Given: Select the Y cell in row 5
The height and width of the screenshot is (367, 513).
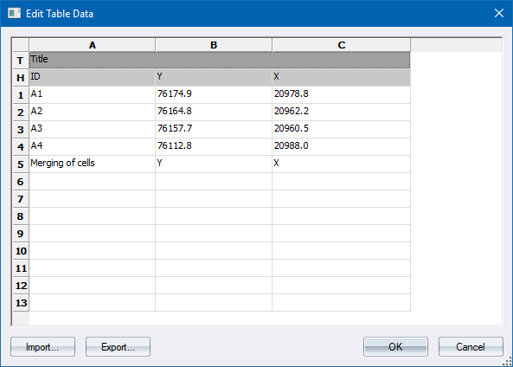Looking at the screenshot, I should (214, 164).
